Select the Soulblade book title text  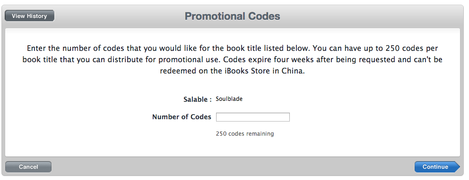[229, 99]
